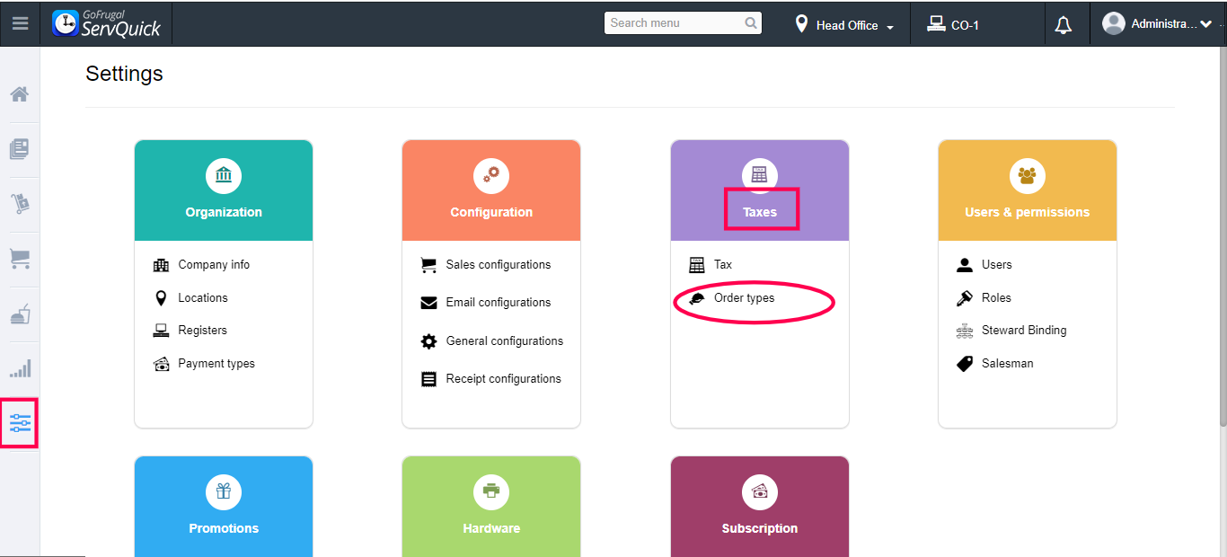This screenshot has width=1227, height=557.
Task: Open the Settings sliders sidebar icon
Action: 20,423
